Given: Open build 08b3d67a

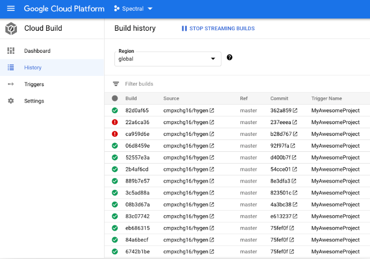Looking at the screenshot, I should point(138,205).
